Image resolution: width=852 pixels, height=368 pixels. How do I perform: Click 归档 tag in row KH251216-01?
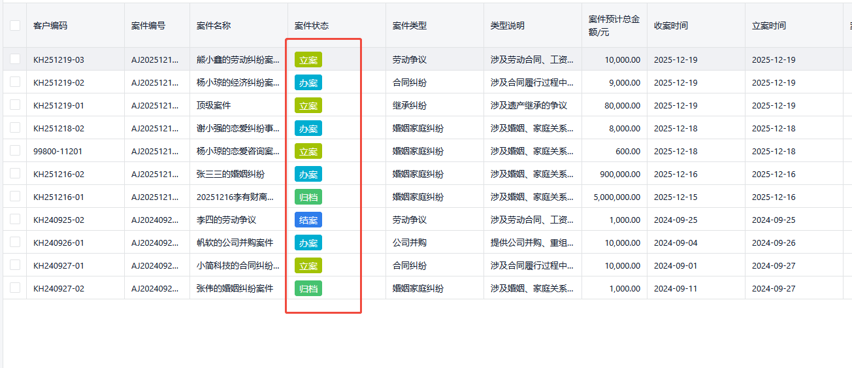point(308,197)
